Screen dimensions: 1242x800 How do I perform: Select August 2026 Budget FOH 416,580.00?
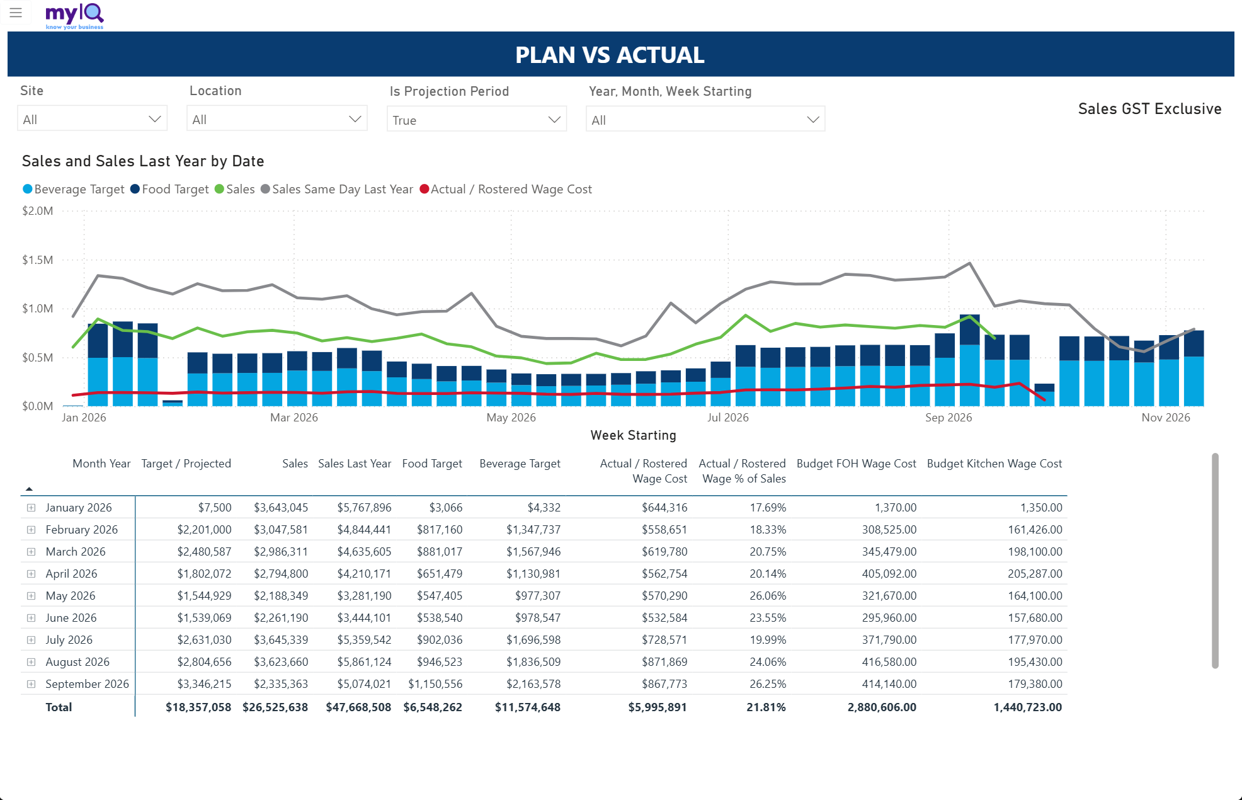click(889, 662)
